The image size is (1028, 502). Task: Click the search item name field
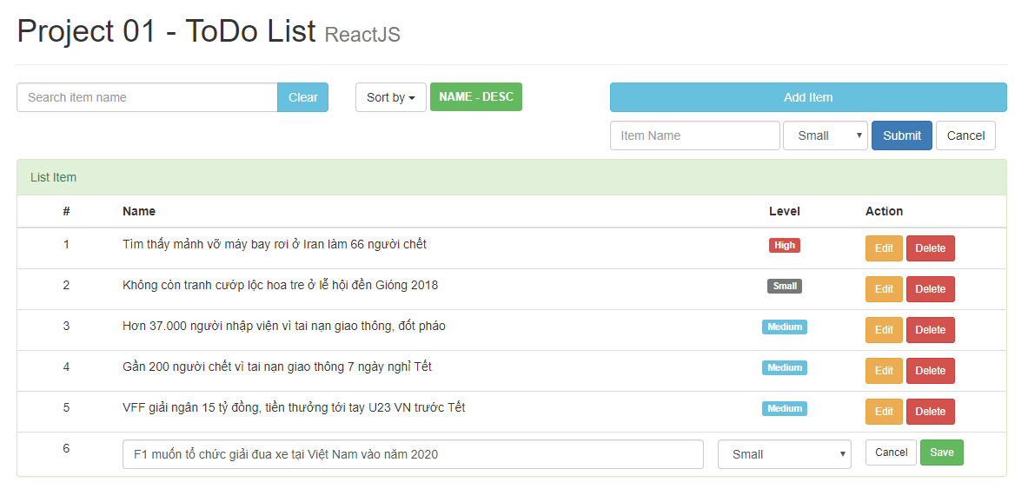147,97
